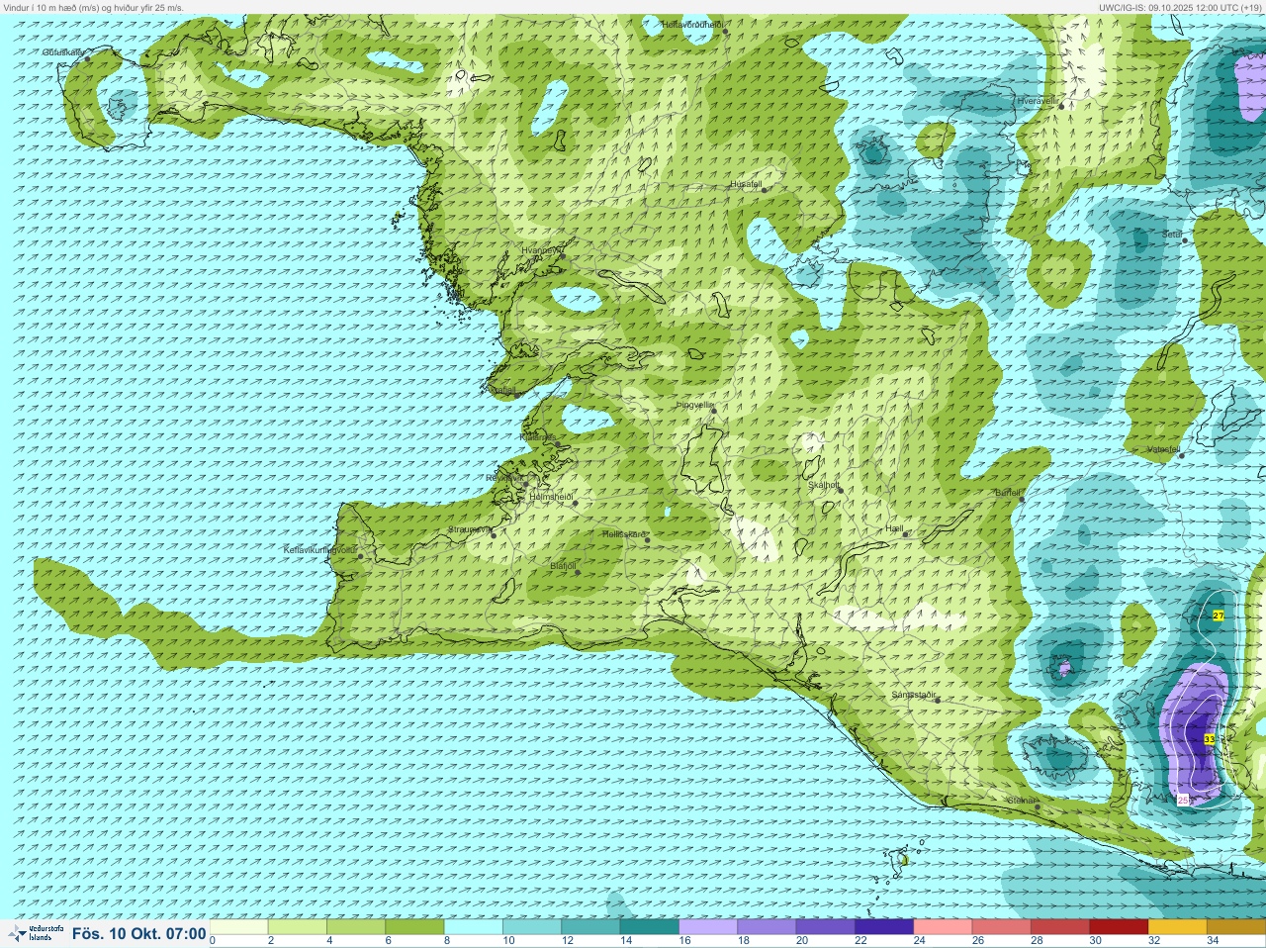Pick the lavender 16–18 m/s legend swatch
Screen dimensions: 1266x948
tap(708, 927)
